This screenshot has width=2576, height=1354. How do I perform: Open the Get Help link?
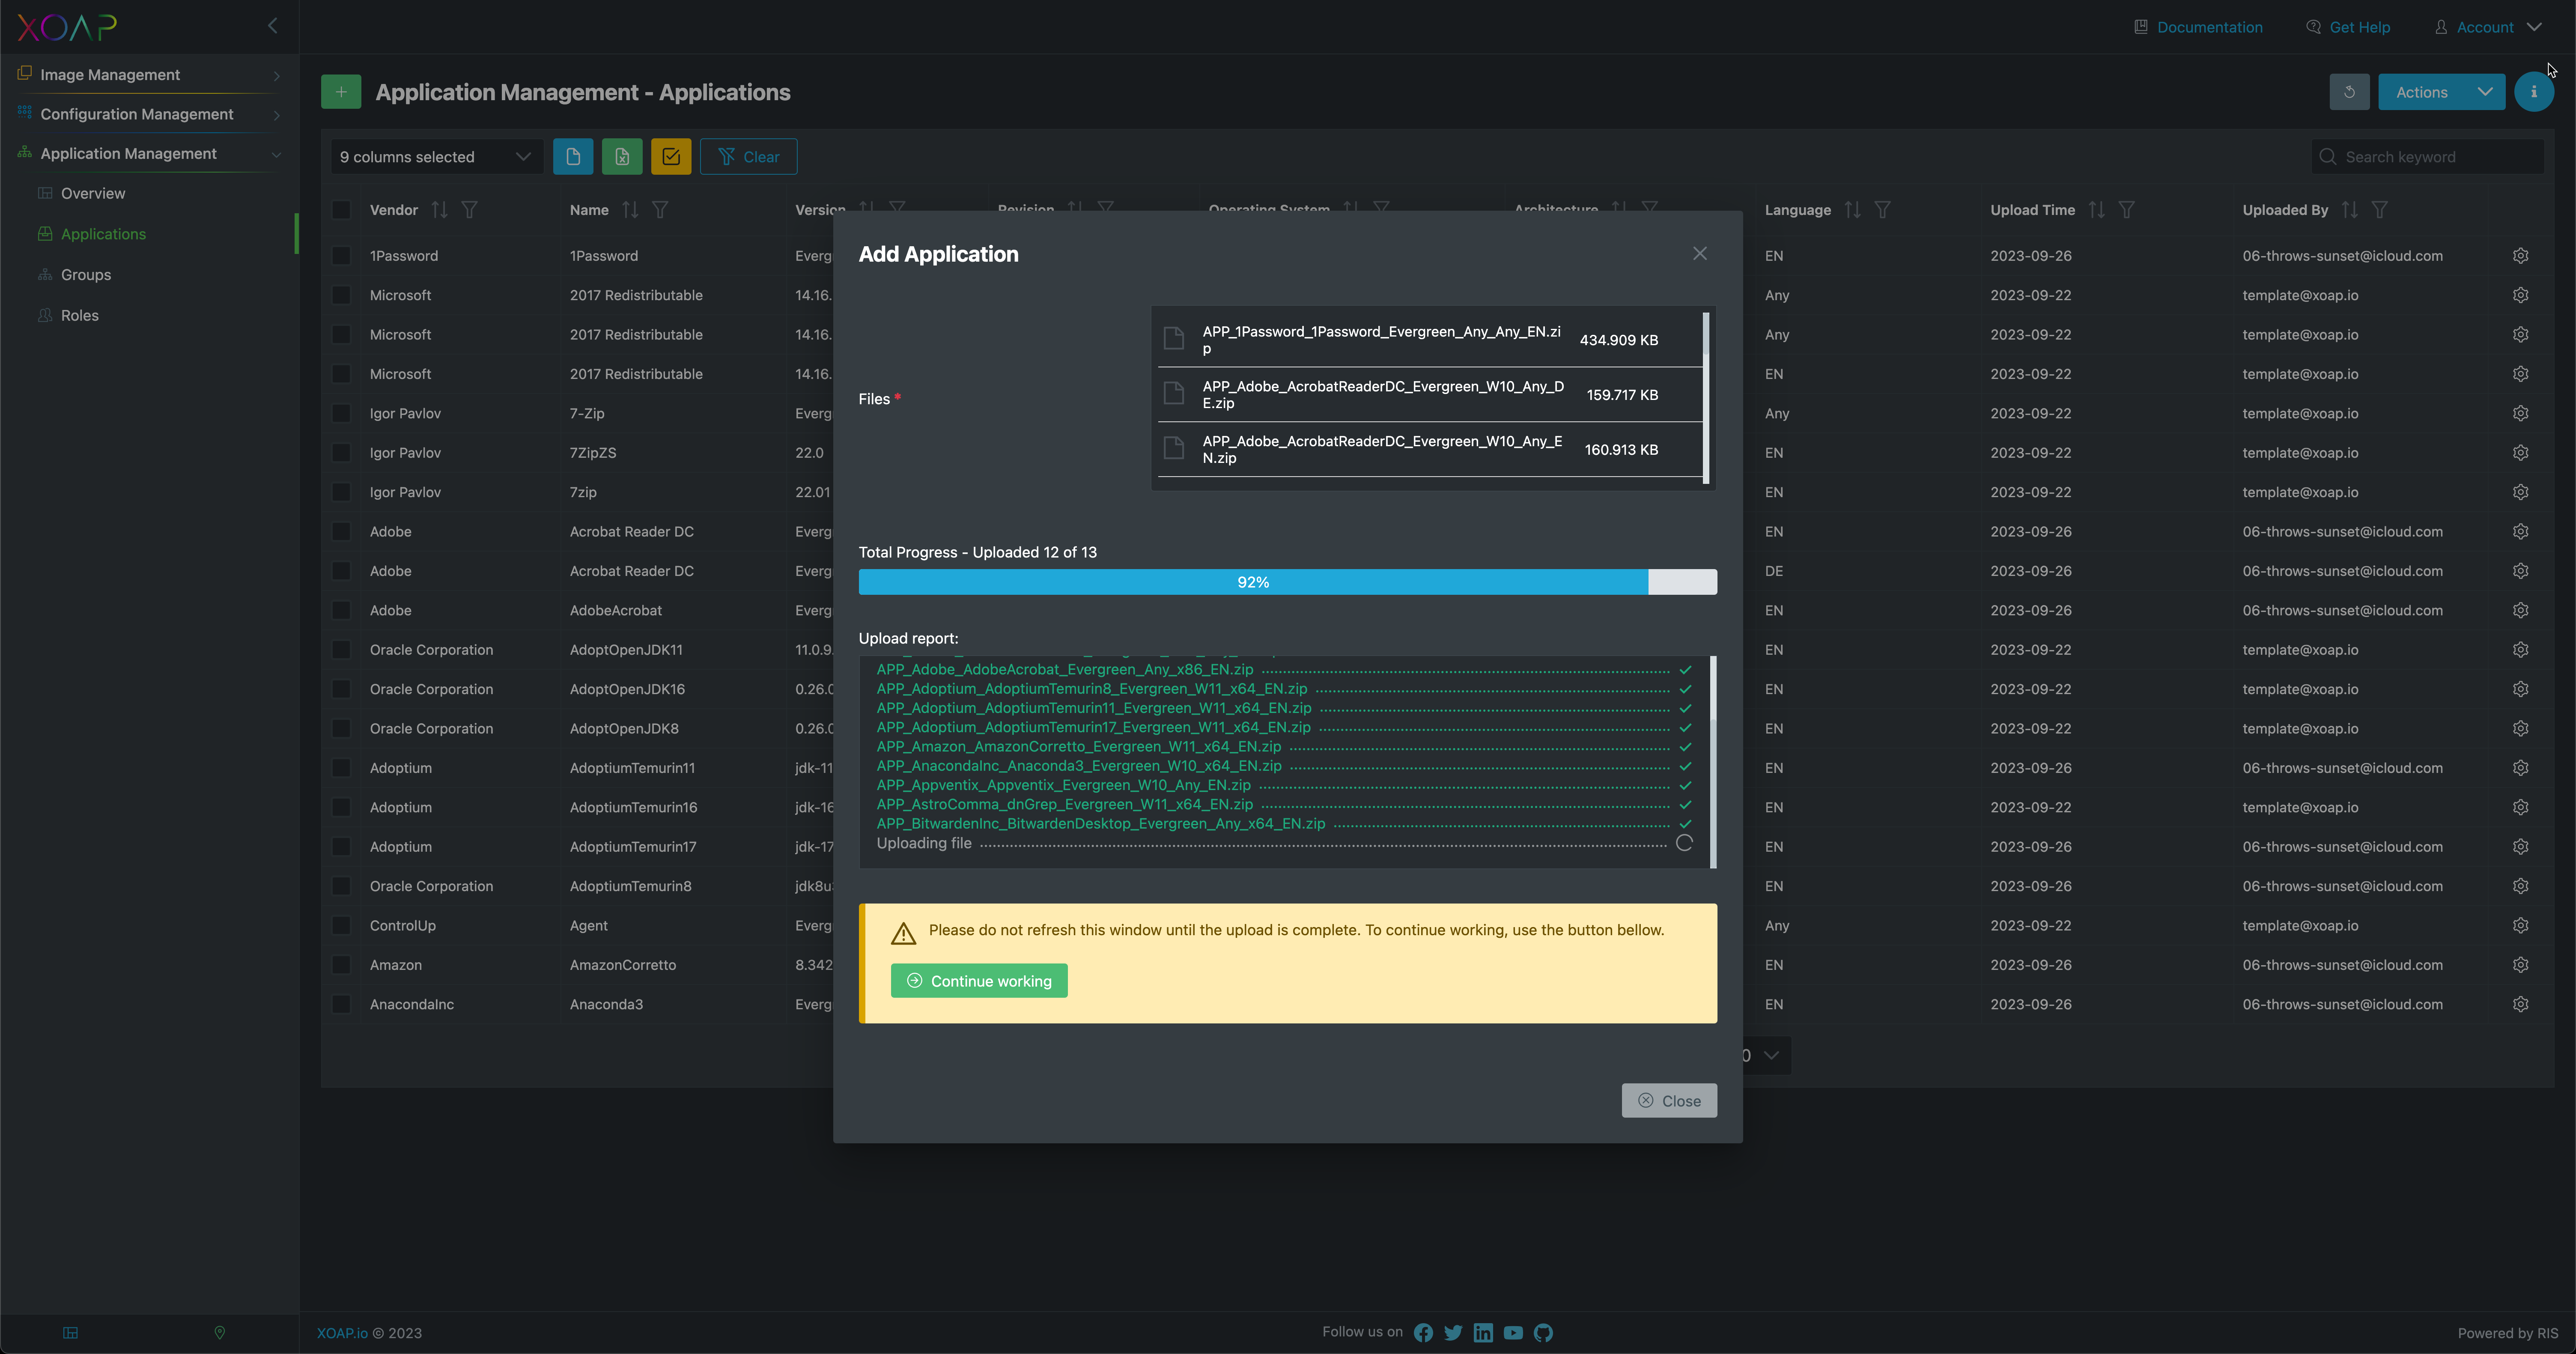click(2348, 27)
